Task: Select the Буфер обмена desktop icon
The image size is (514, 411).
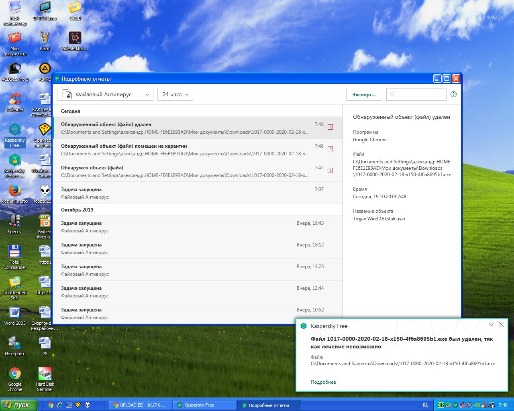Action: click(45, 227)
